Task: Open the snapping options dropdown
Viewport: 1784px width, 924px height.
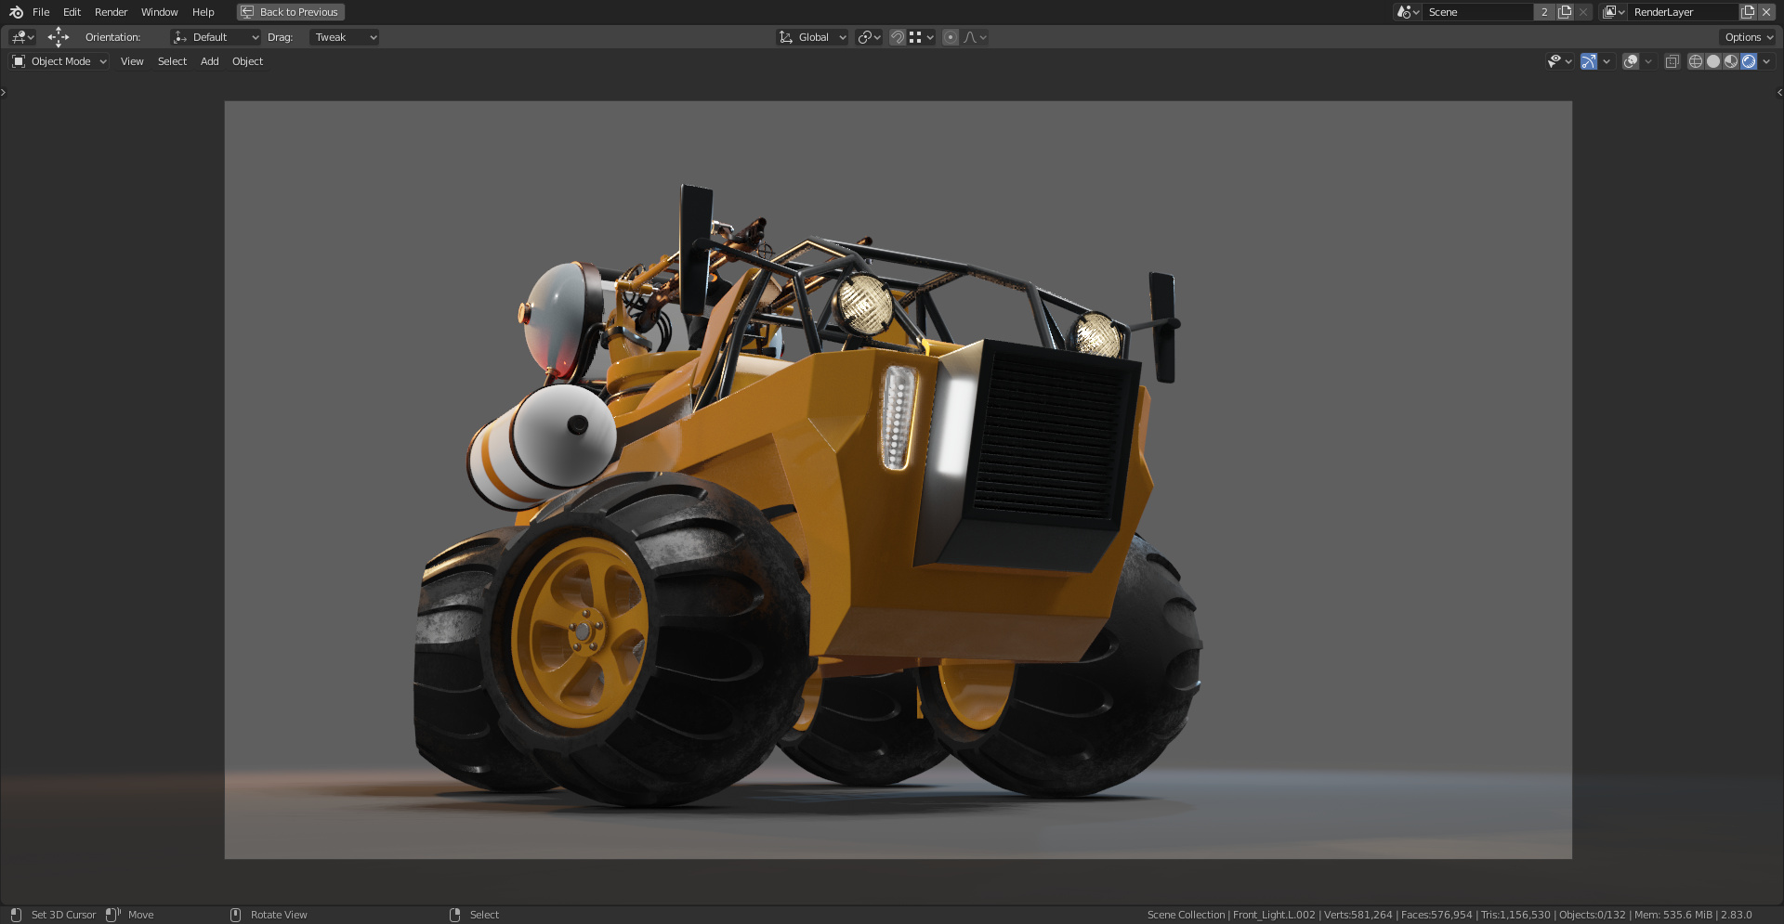Action: tap(922, 37)
